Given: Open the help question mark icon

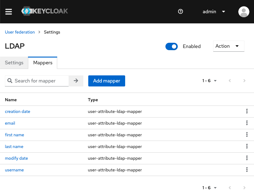Looking at the screenshot, I should [181, 12].
